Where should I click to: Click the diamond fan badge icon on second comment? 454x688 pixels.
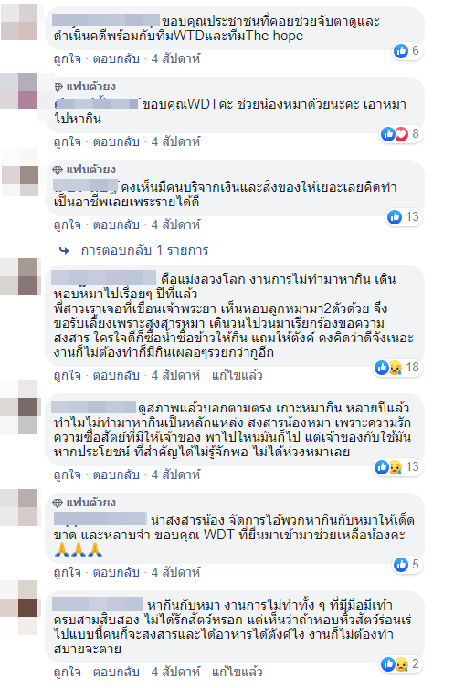coord(58,87)
